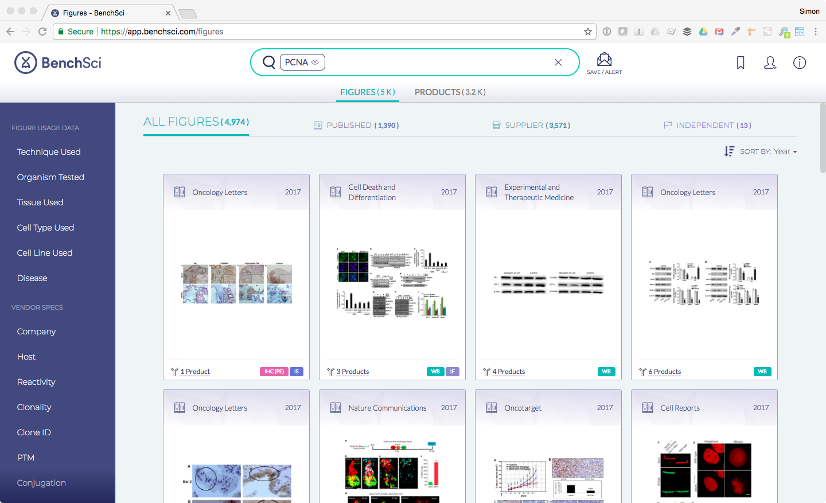Click publication icon on Experimental and Therapeutic Medicine card

pyautogui.click(x=492, y=192)
